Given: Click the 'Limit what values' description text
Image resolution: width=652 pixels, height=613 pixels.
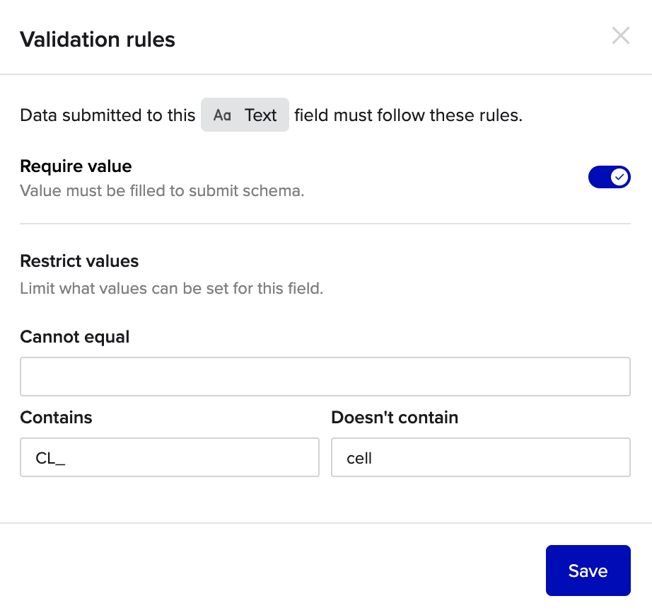Looking at the screenshot, I should pyautogui.click(x=171, y=289).
